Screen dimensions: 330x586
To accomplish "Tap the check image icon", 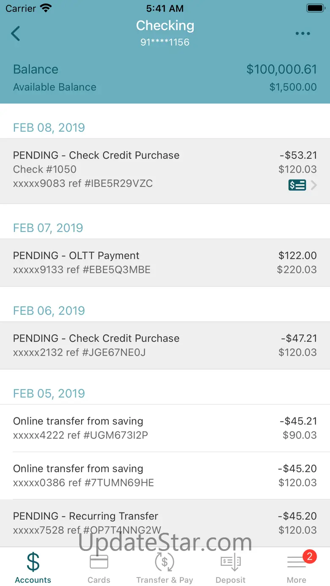I will (297, 185).
